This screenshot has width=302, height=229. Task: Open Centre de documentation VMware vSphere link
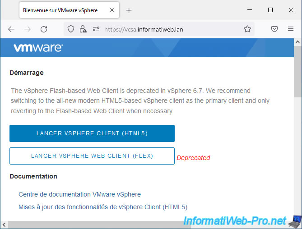pyautogui.click(x=79, y=194)
